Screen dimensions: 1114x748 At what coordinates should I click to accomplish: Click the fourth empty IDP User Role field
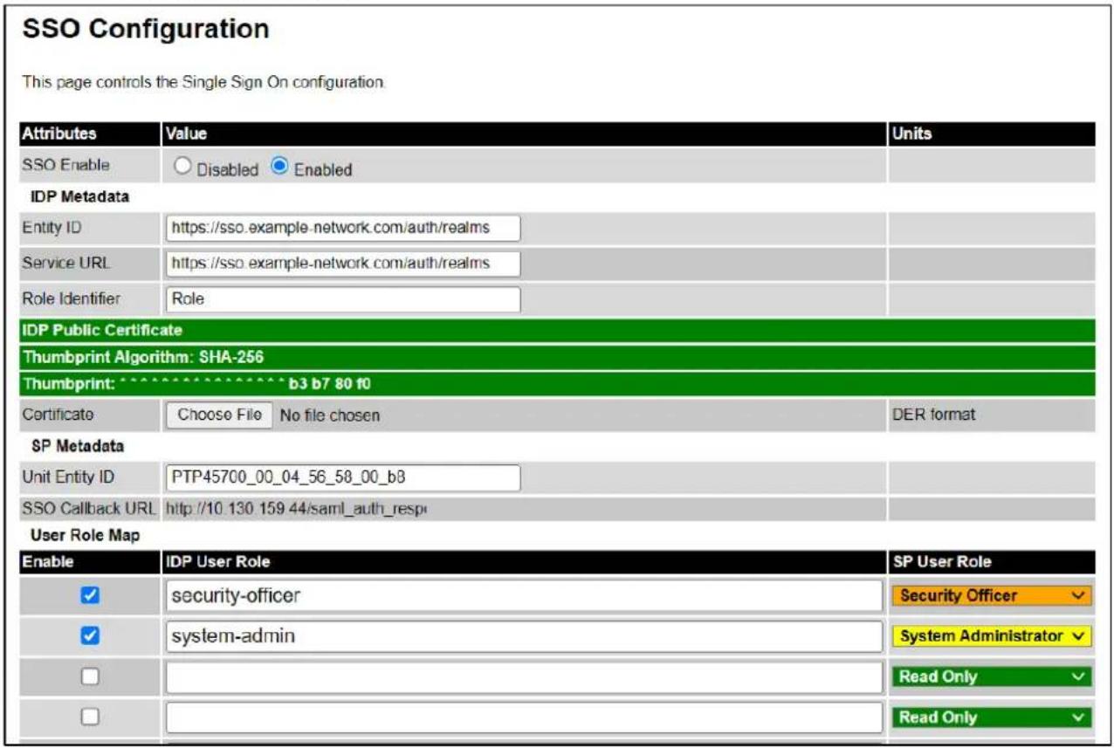pos(523,717)
